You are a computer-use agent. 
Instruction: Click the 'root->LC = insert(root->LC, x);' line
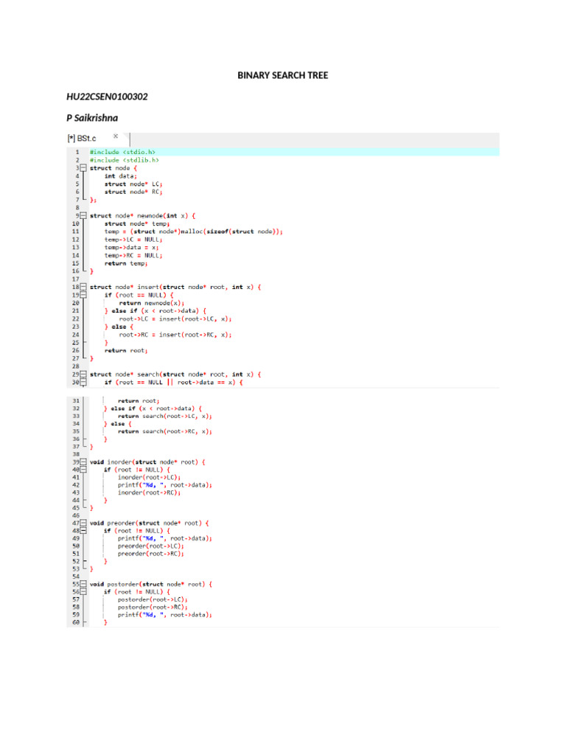175,319
